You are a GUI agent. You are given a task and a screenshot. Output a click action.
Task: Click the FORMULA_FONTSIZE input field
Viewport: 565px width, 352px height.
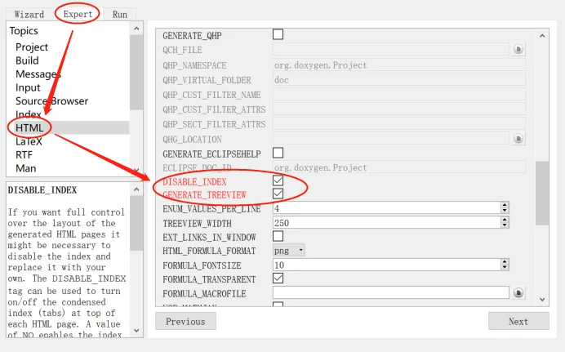click(387, 265)
